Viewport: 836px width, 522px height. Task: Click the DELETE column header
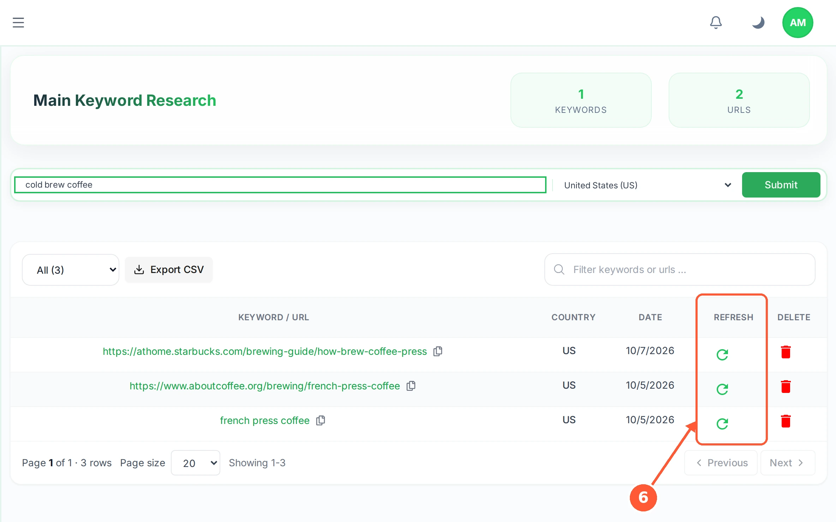pos(794,317)
